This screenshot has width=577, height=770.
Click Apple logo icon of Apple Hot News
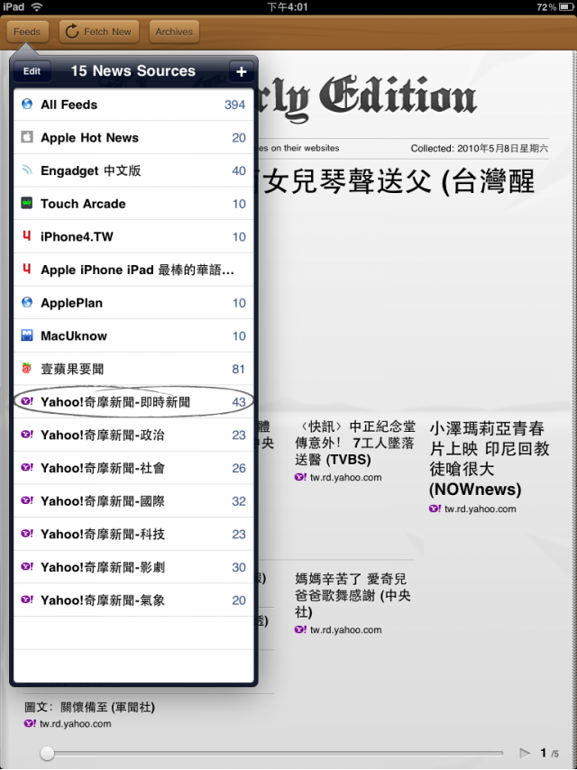tap(27, 137)
